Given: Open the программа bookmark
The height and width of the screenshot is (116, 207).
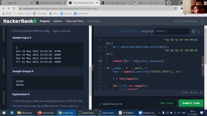Looking at the screenshot, I should (x=81, y=14).
